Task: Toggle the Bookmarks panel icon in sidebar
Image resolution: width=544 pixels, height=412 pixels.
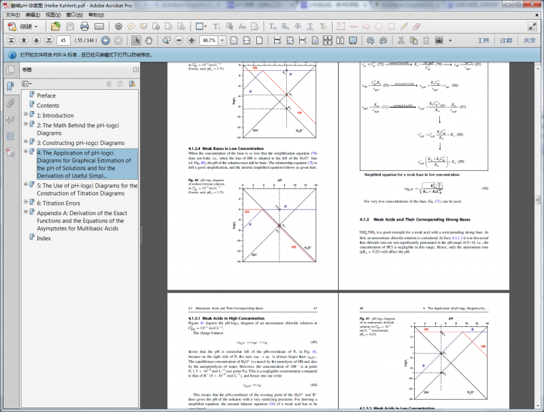Action: (x=10, y=86)
